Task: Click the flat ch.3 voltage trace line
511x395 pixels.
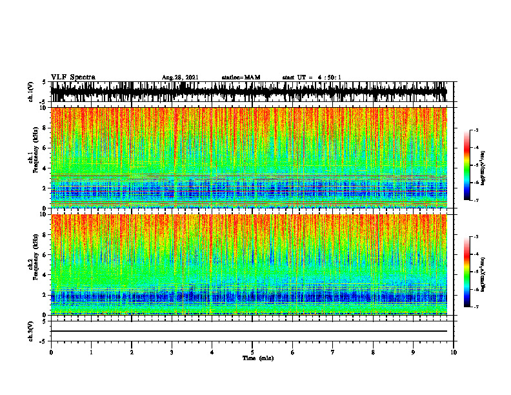Action: 249,331
